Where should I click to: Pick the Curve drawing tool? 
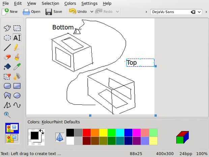pyautogui.click(x=17, y=105)
